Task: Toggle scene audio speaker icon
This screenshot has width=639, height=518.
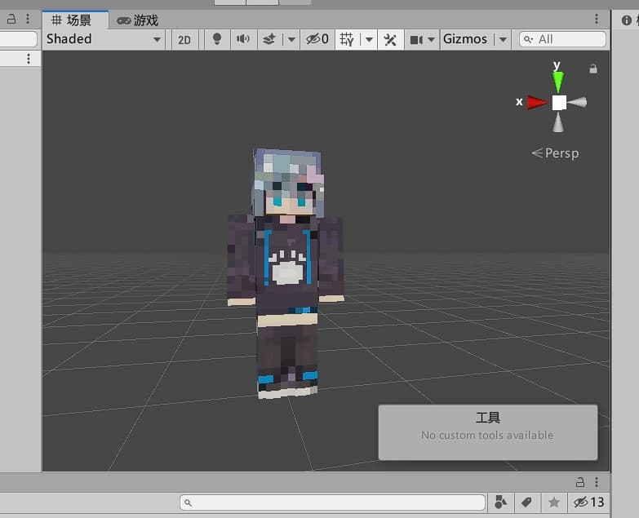Action: point(243,39)
